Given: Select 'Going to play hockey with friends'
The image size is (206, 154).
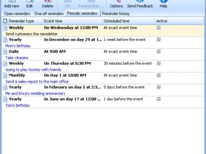Looking at the screenshot, I should 33,70.
